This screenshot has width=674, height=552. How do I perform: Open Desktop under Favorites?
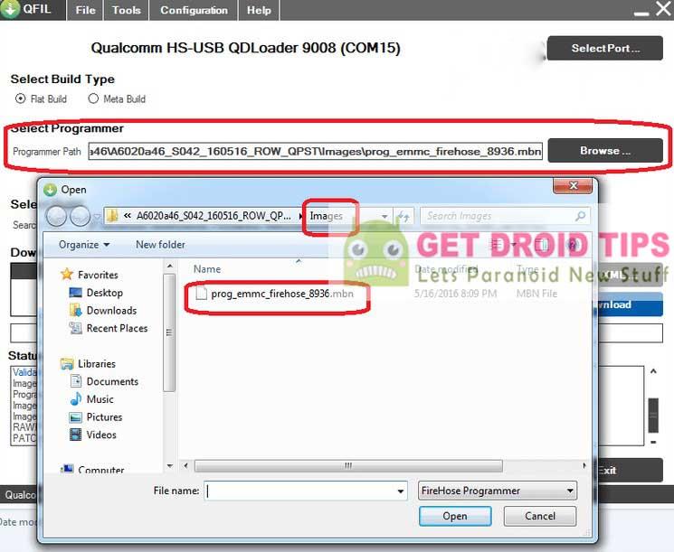[104, 293]
